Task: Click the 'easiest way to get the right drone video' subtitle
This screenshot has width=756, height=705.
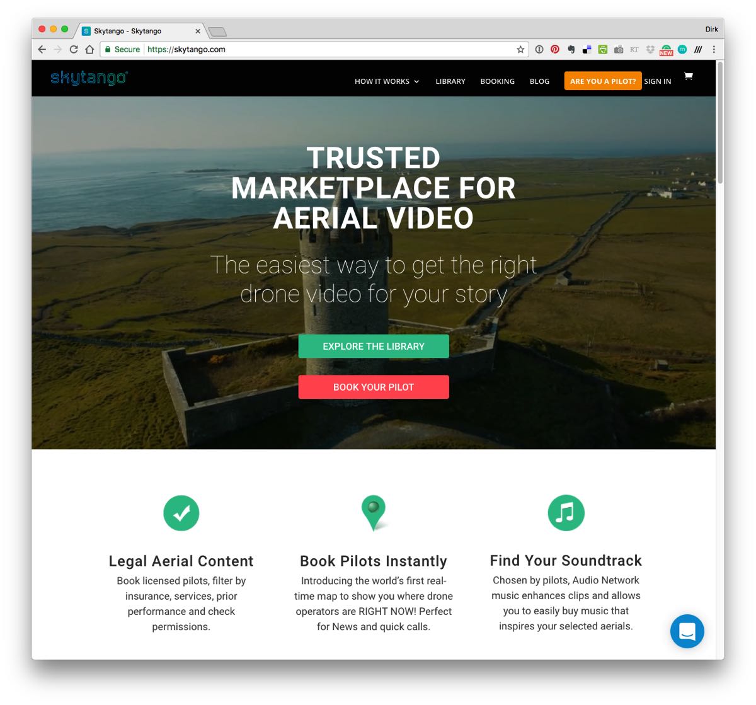Action: coord(374,280)
